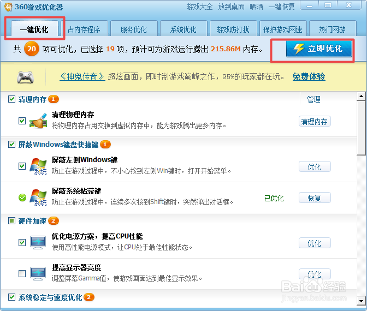Screen dimensions: 367x311
Task: Click the gamepad icon in promo banner
Action: click(x=25, y=77)
